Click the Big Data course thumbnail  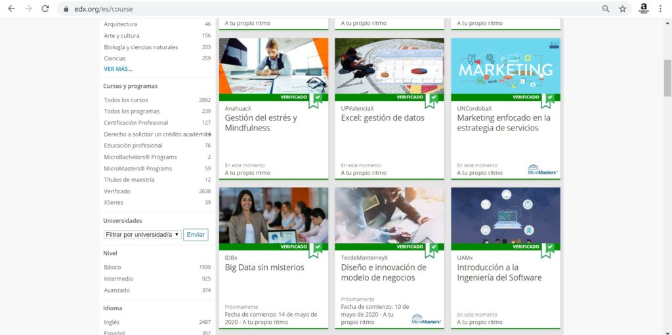[x=274, y=216]
